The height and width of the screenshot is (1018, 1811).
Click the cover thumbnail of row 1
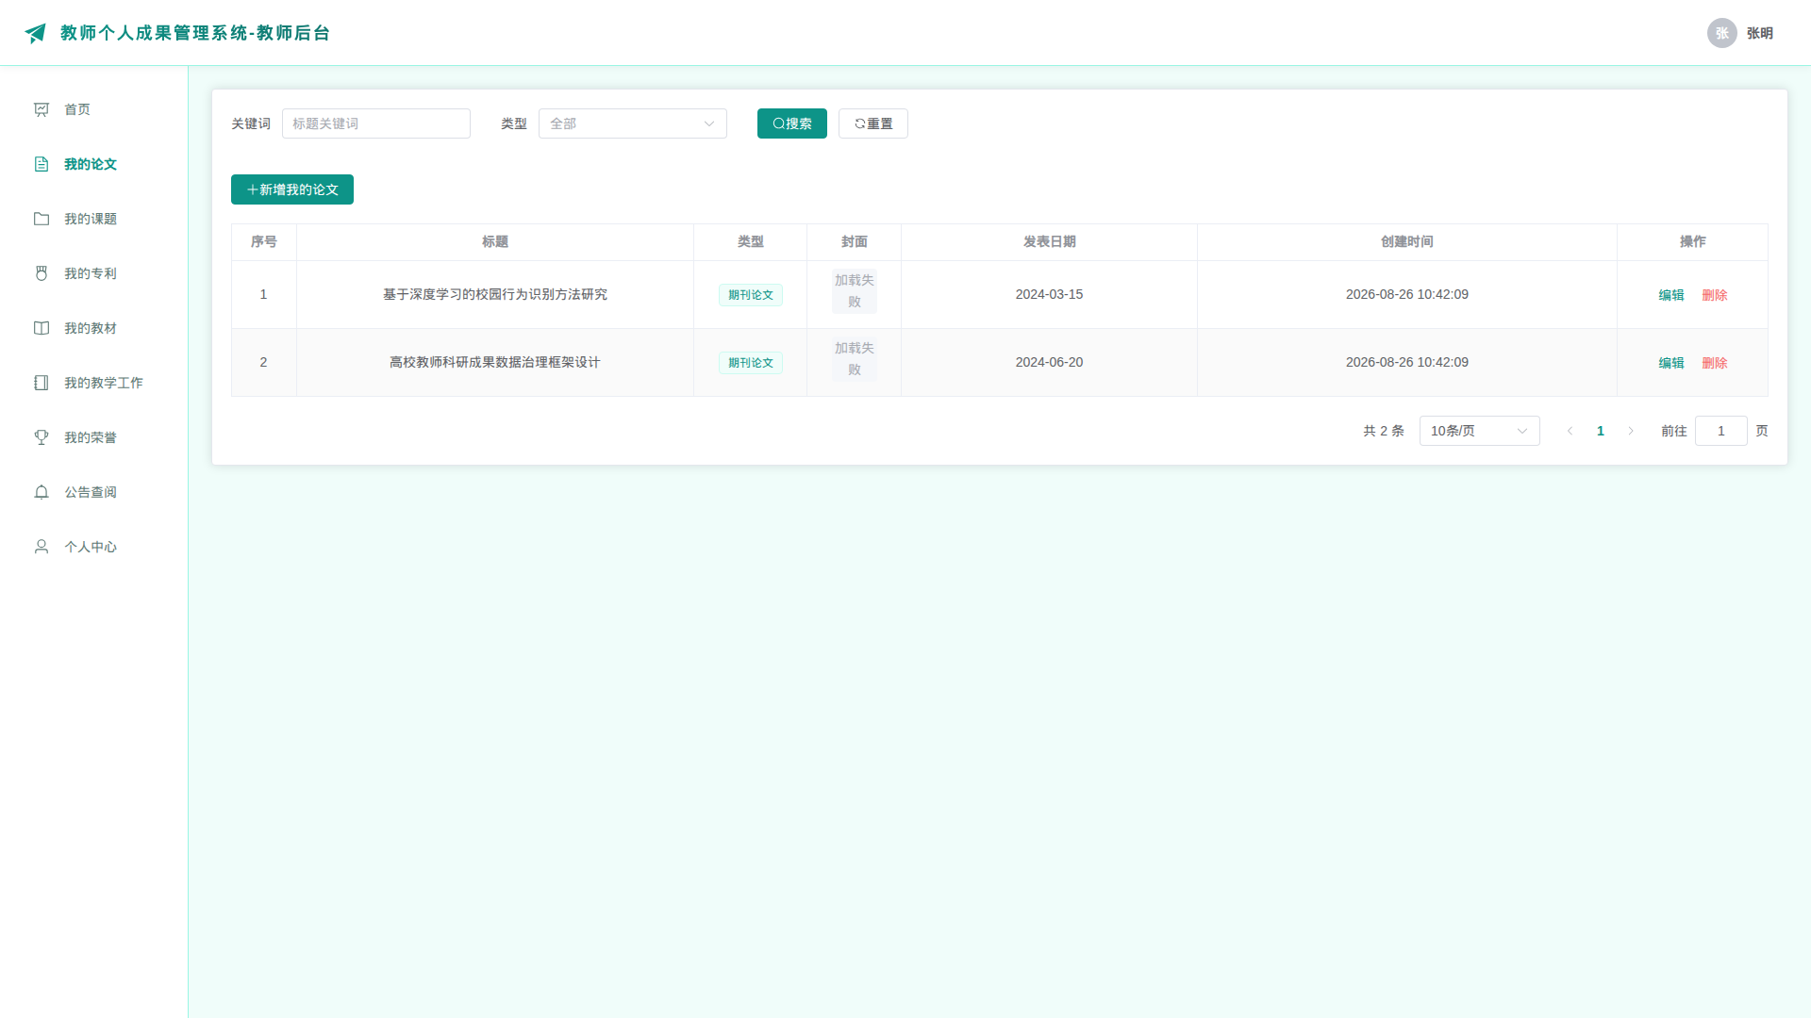[855, 291]
